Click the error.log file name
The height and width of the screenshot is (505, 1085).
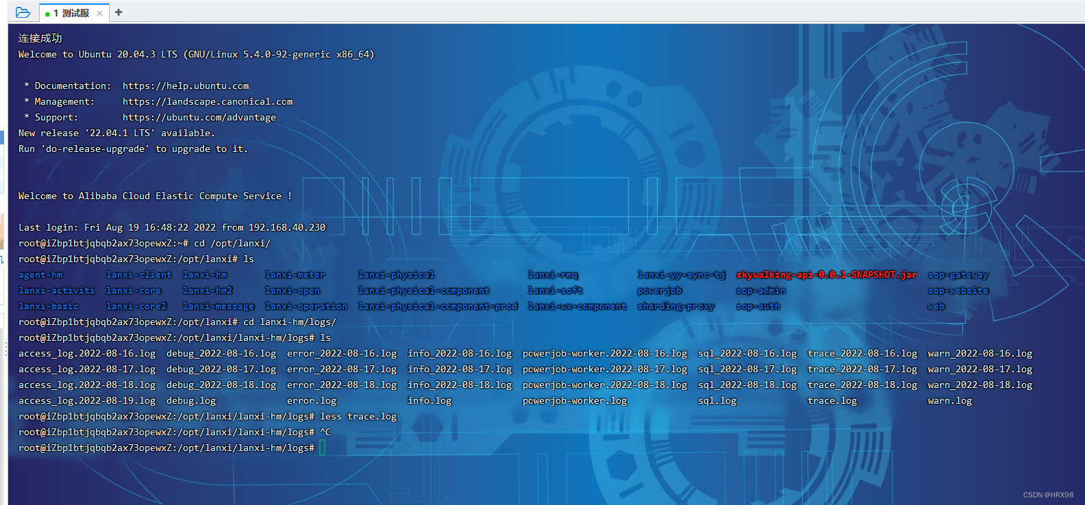312,400
